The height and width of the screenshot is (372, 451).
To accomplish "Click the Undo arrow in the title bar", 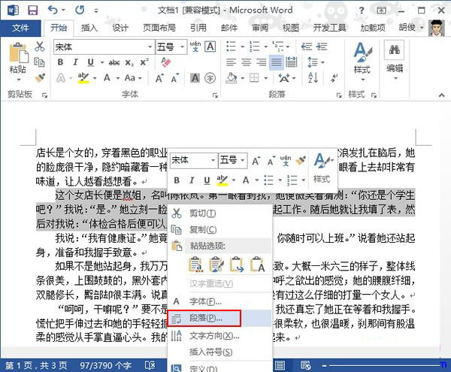I will [53, 10].
